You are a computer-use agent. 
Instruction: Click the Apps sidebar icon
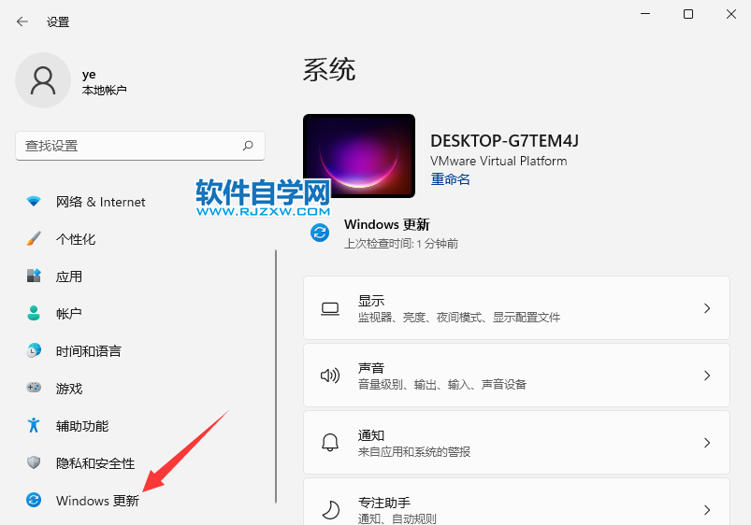coord(34,277)
